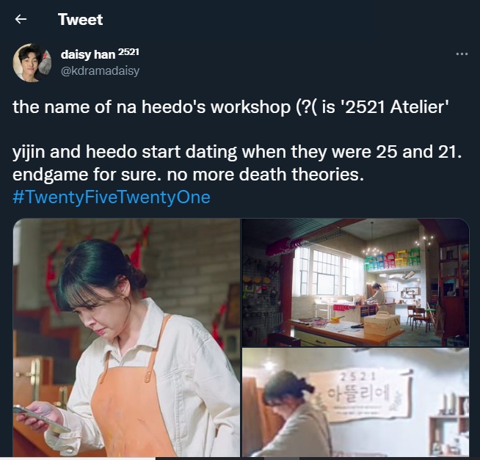Click the wooden box on the workshop table

click(x=382, y=324)
